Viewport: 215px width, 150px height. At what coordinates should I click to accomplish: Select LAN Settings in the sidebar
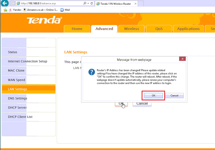(29, 89)
